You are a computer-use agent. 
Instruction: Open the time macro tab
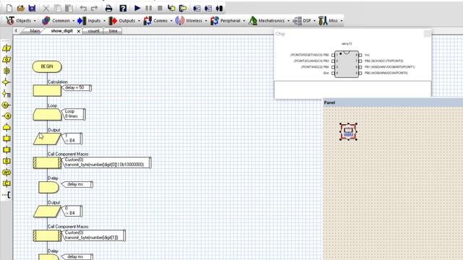pyautogui.click(x=113, y=31)
